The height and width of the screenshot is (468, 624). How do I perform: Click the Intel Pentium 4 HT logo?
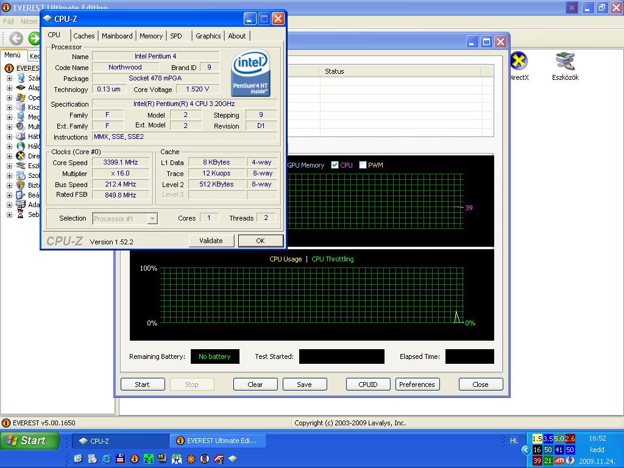point(250,73)
